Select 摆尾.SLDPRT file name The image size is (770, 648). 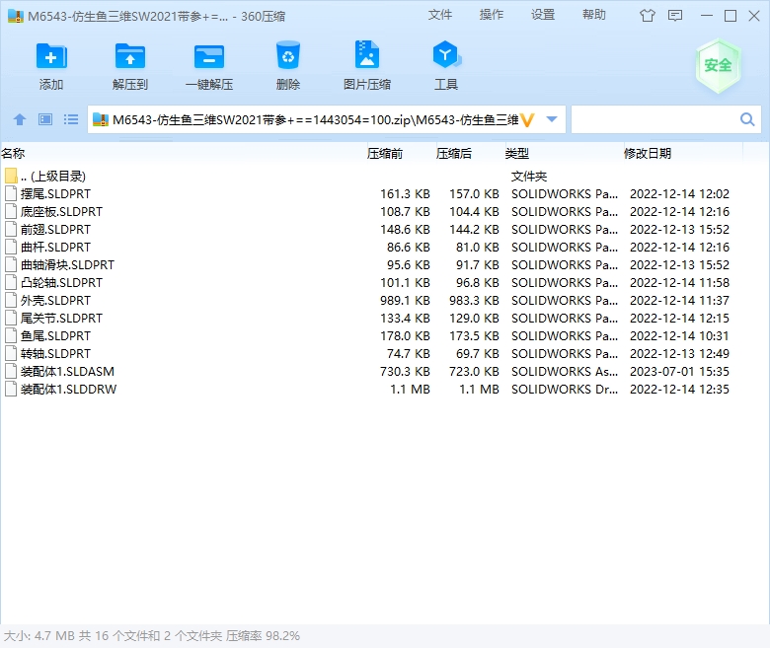55,193
